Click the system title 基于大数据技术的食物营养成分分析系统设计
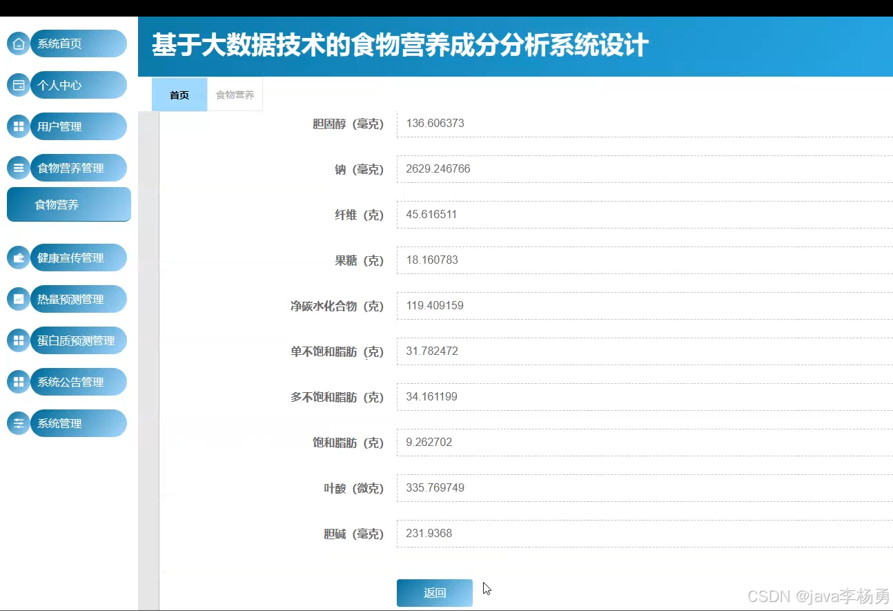 [400, 46]
